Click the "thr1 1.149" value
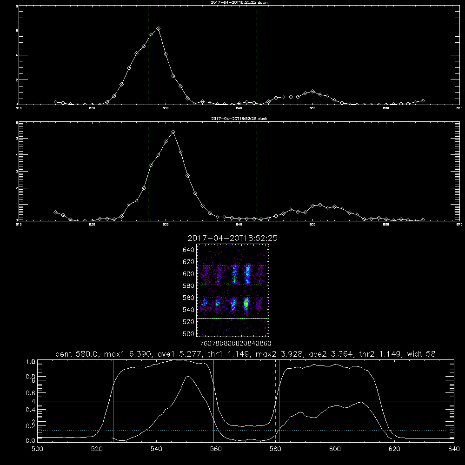Image resolution: width=465 pixels, height=465 pixels. (229, 354)
